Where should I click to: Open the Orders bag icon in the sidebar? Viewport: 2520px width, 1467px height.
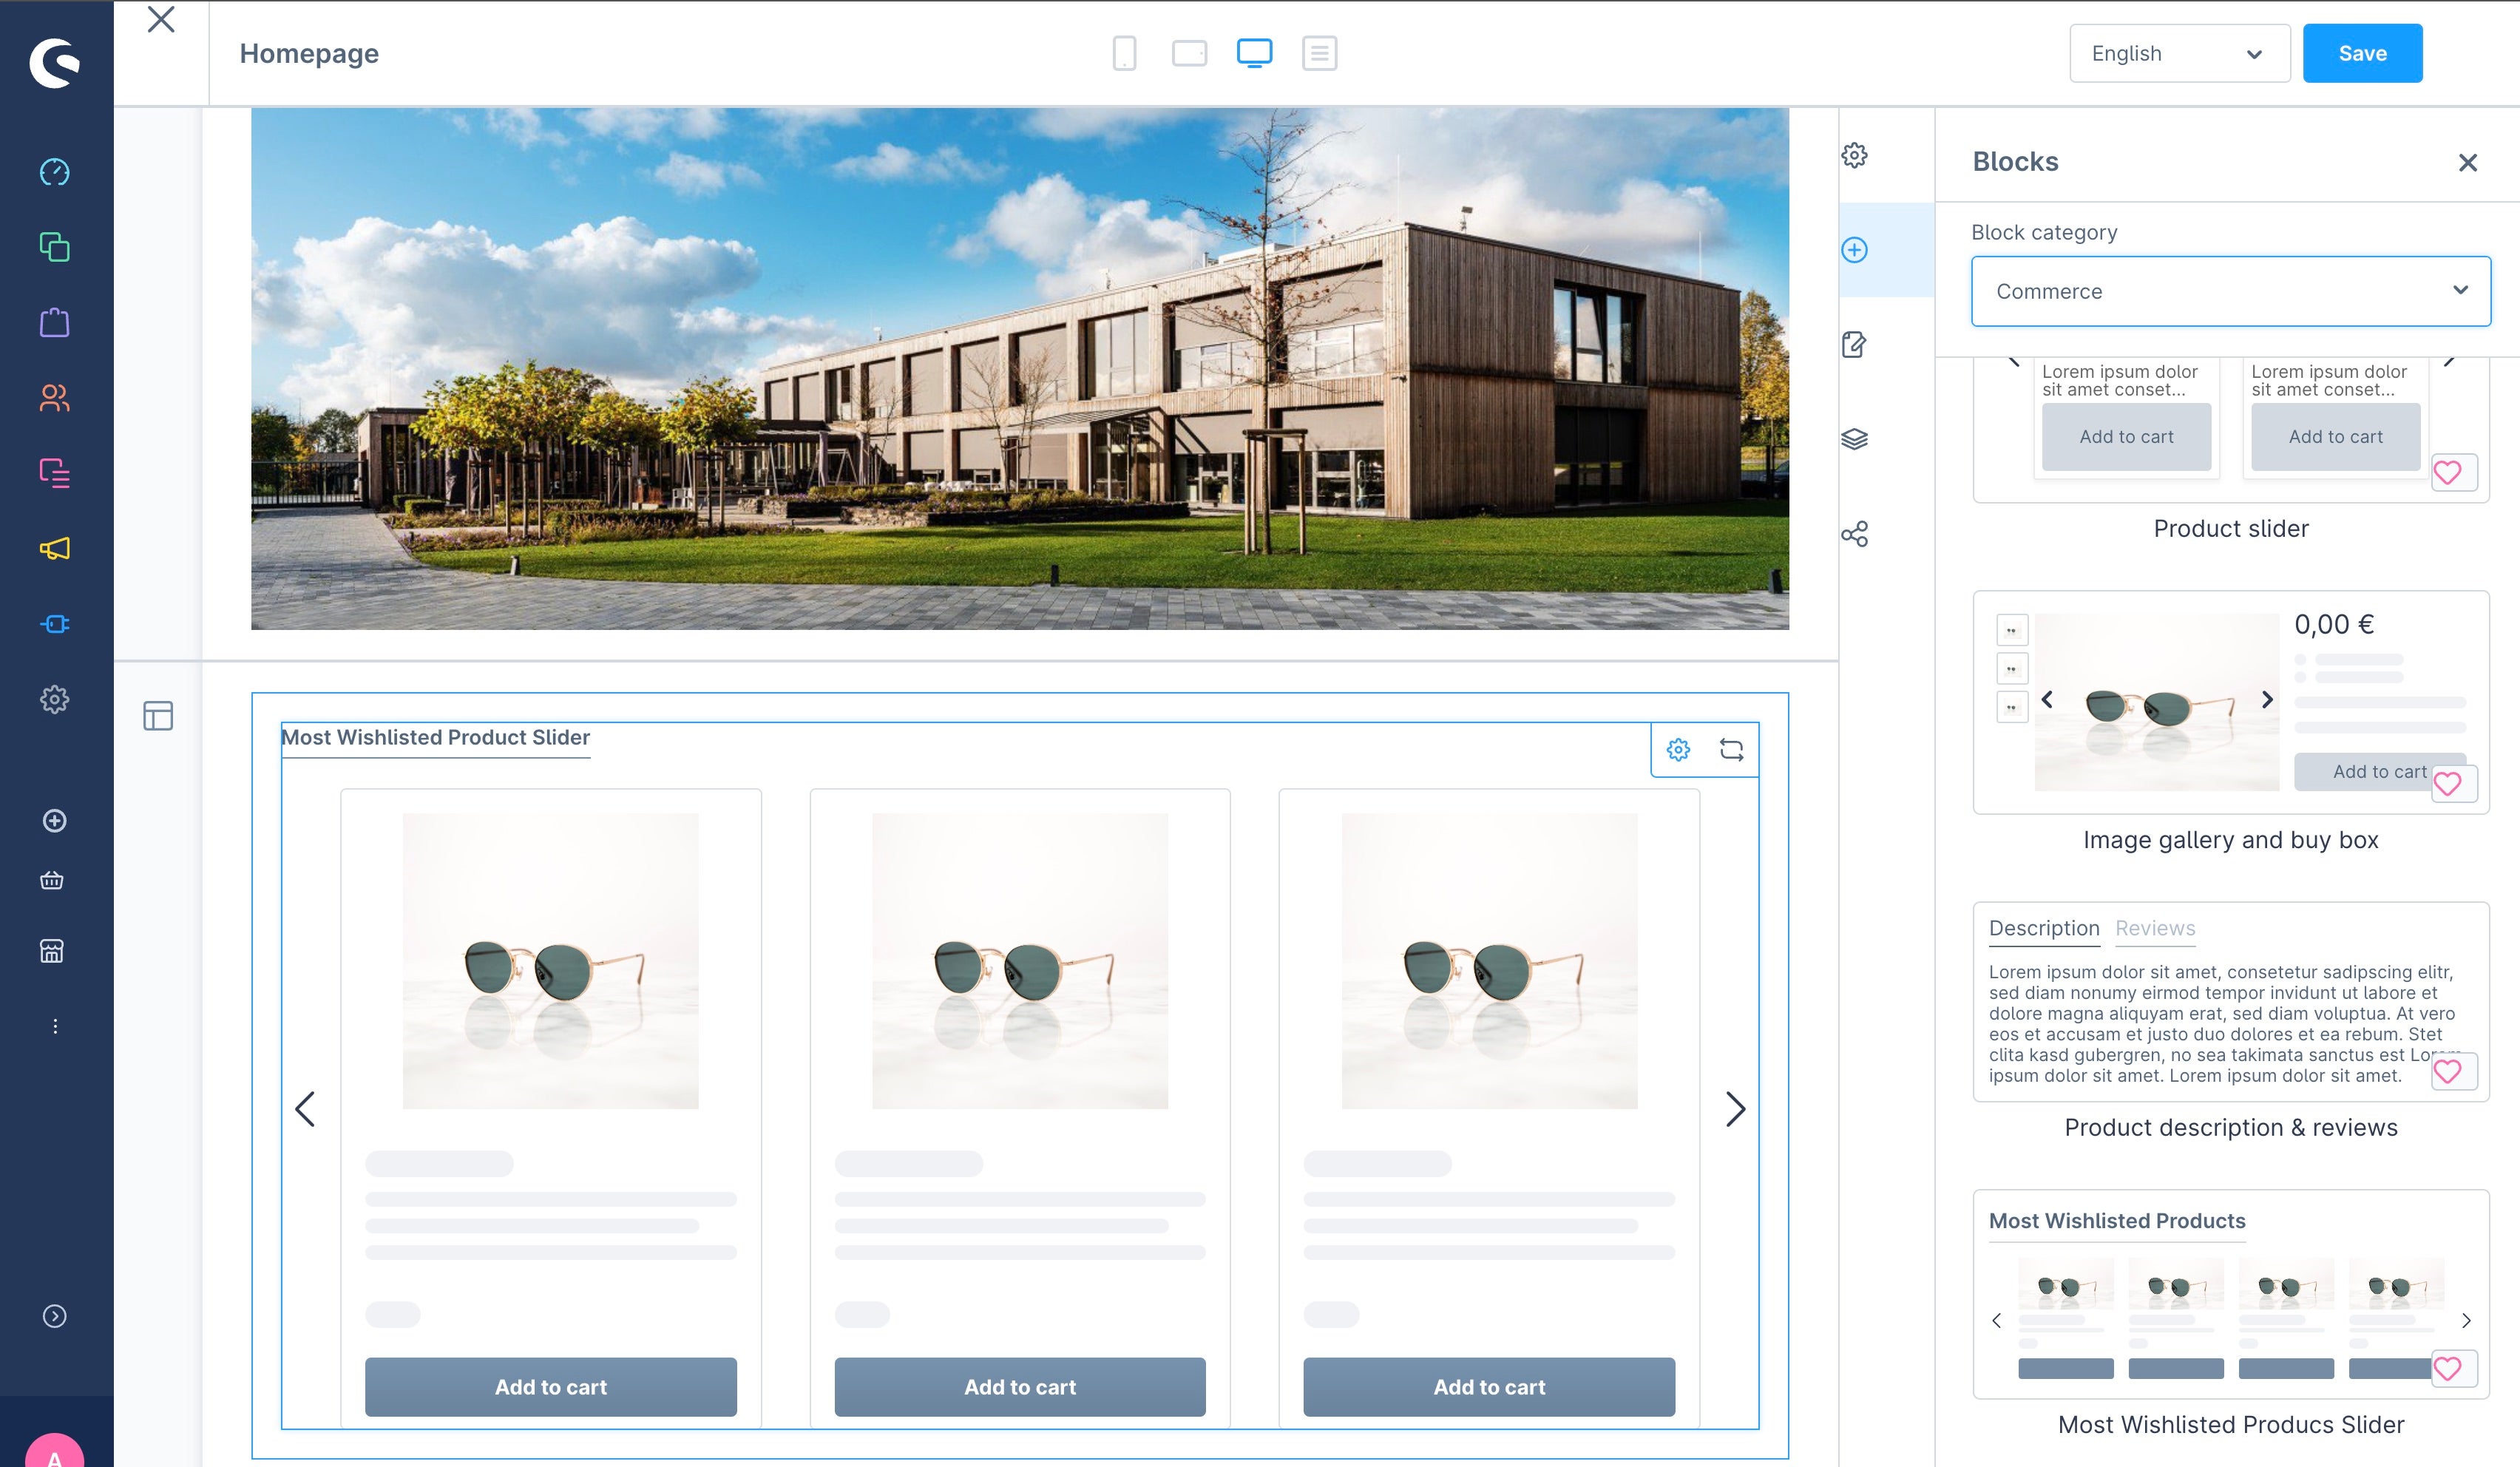click(x=54, y=322)
